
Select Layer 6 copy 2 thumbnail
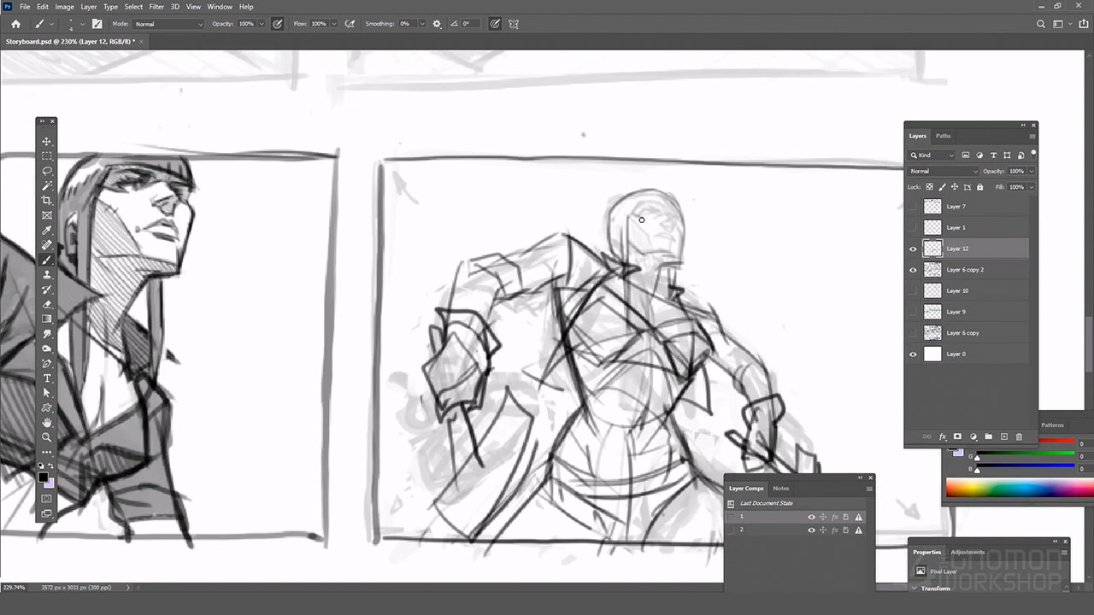tap(932, 270)
